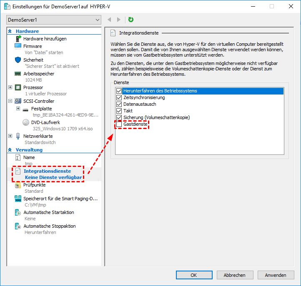Click the SCSI-Controller icon

click(18, 101)
